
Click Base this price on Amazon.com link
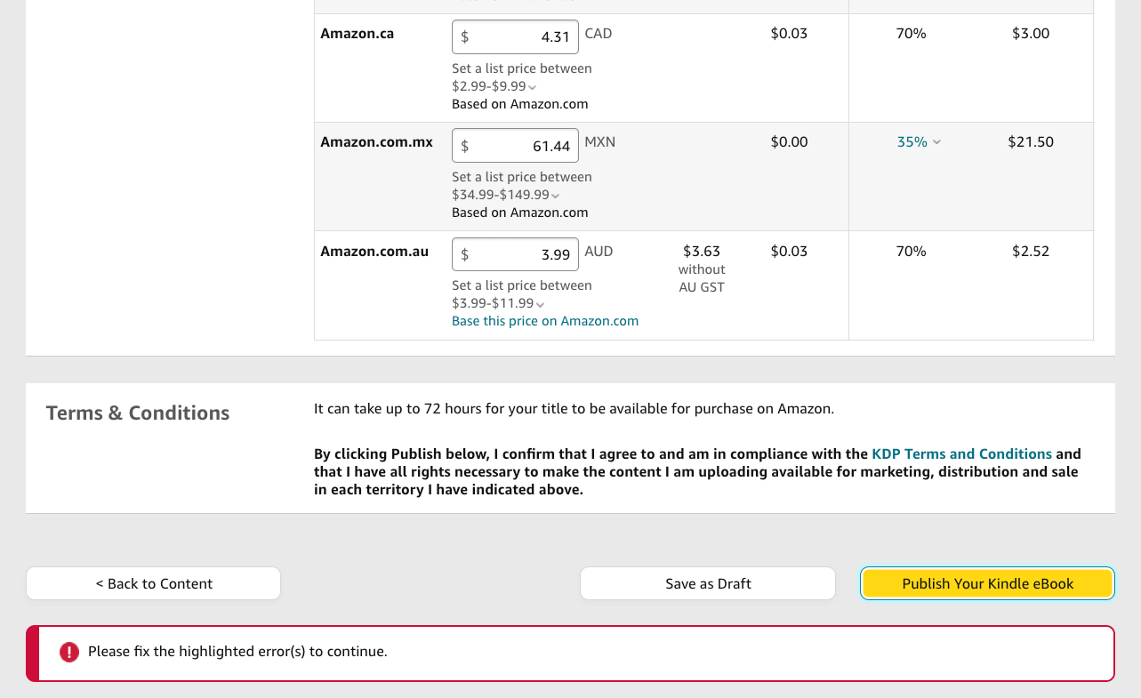[544, 321]
